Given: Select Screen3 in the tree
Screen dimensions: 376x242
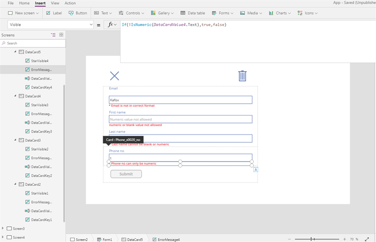Looking at the screenshot, I should pyautogui.click(x=19, y=228).
